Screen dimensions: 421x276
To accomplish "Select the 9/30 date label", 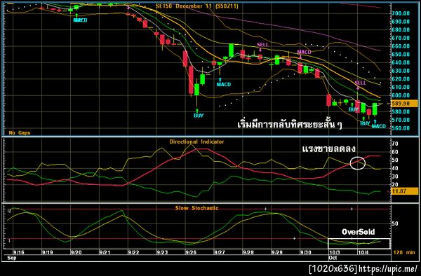I will click(x=305, y=252).
